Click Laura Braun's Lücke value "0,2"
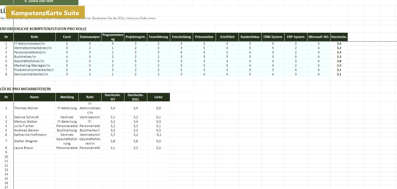Screen dimensions: 397x189 158,148
